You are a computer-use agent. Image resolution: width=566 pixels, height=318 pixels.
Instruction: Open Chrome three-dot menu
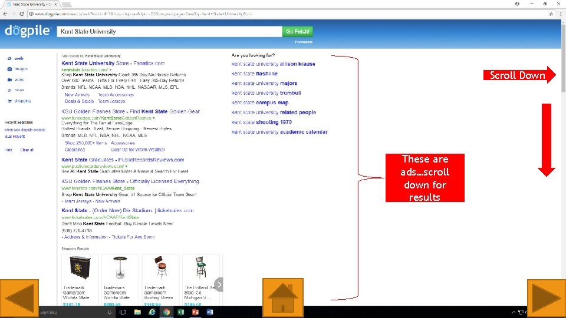click(x=561, y=14)
